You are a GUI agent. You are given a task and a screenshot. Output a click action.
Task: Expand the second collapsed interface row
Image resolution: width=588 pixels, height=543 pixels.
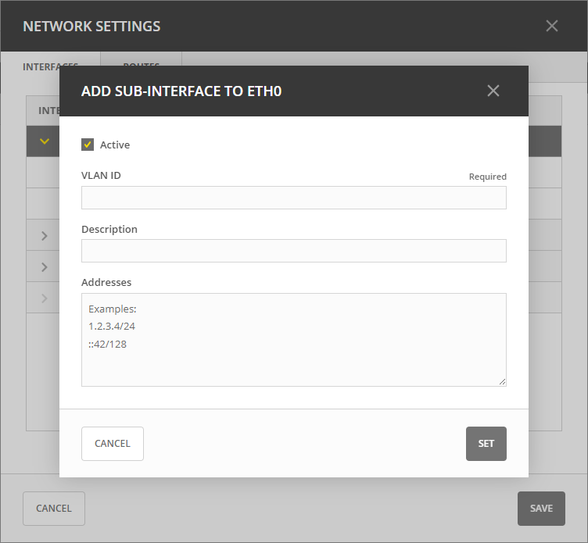[45, 267]
